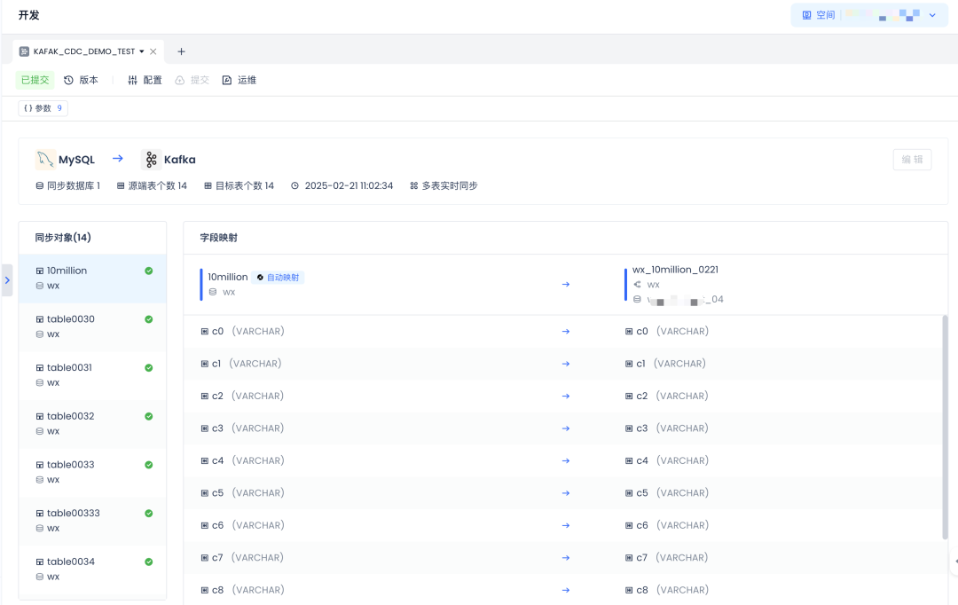958x605 pixels.
Task: Open the 参数 9 parameters panel
Action: (43, 108)
